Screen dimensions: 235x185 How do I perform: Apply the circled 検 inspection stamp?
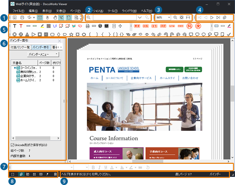click(x=198, y=26)
